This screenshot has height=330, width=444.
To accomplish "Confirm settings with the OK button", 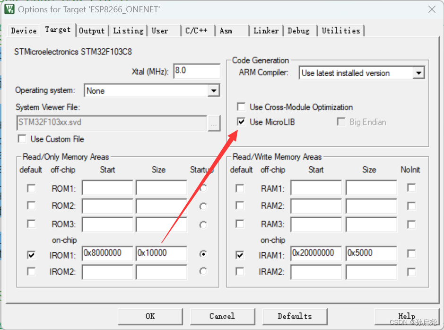I will pos(150,316).
